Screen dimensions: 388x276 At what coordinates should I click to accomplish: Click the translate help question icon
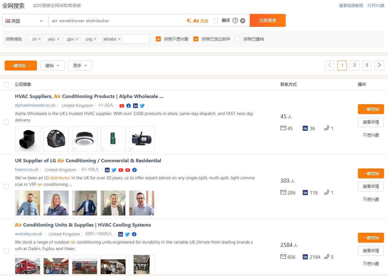[x=235, y=20]
